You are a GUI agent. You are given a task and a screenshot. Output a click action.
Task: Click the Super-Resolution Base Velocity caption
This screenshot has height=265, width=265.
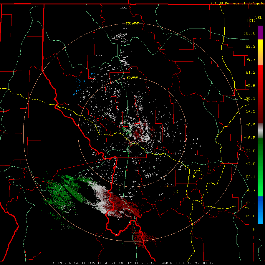pyautogui.click(x=134, y=263)
